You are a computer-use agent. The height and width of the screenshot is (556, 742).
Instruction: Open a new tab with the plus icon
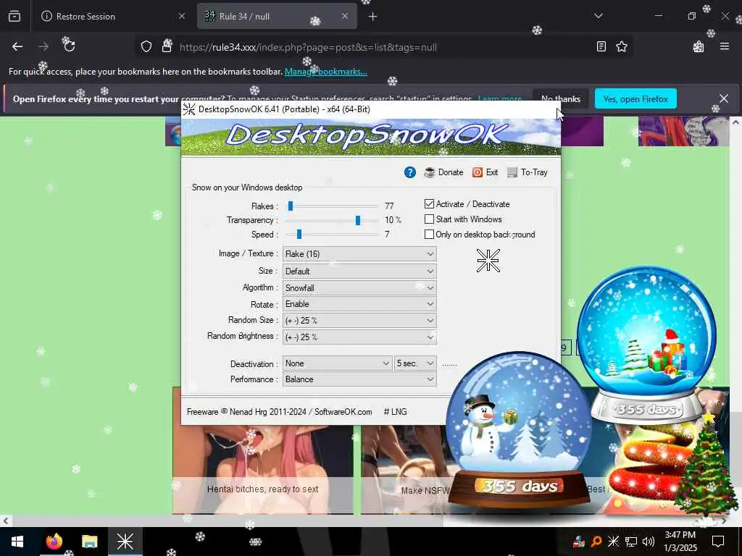372,17
